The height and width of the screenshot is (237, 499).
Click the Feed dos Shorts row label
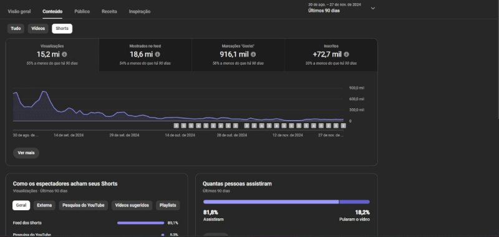coord(27,223)
